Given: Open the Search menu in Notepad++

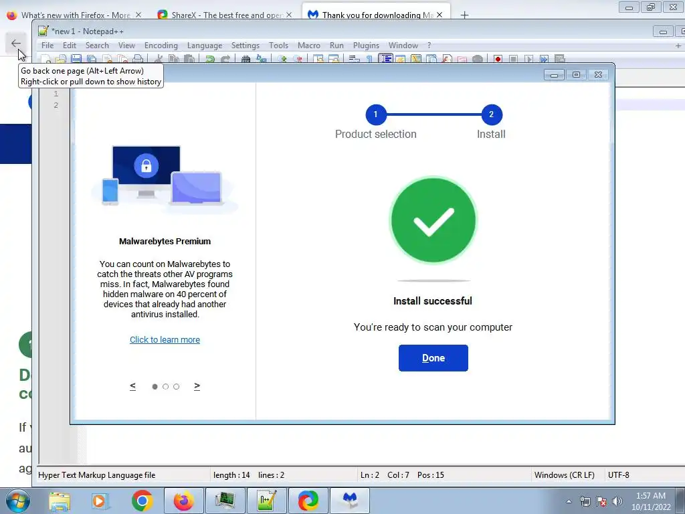Looking at the screenshot, I should (97, 46).
